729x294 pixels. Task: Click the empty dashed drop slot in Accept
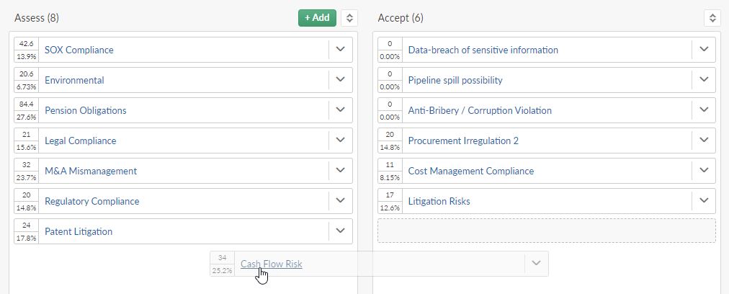(x=547, y=231)
